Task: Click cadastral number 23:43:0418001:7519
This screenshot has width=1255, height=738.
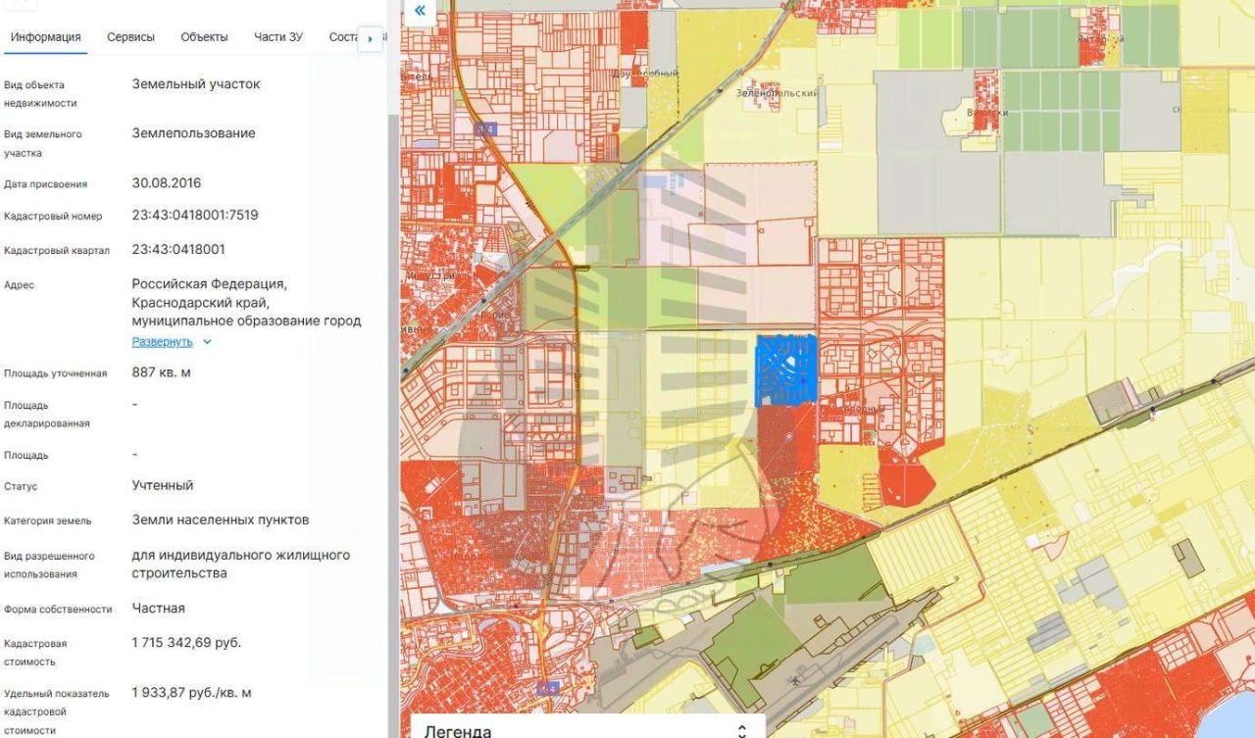Action: point(195,215)
